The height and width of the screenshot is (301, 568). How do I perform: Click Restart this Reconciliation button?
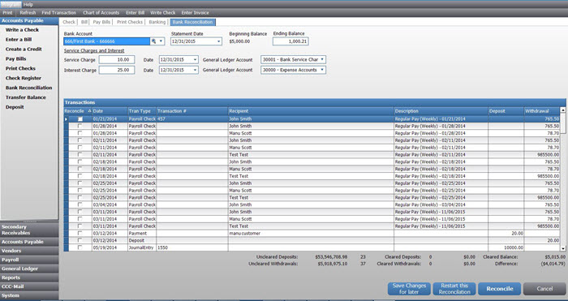454,289
